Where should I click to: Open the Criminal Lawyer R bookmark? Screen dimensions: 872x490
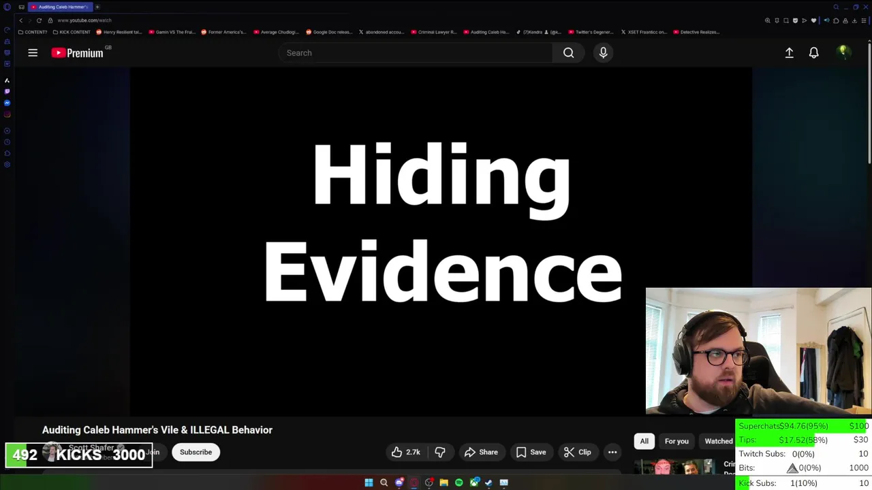[434, 32]
